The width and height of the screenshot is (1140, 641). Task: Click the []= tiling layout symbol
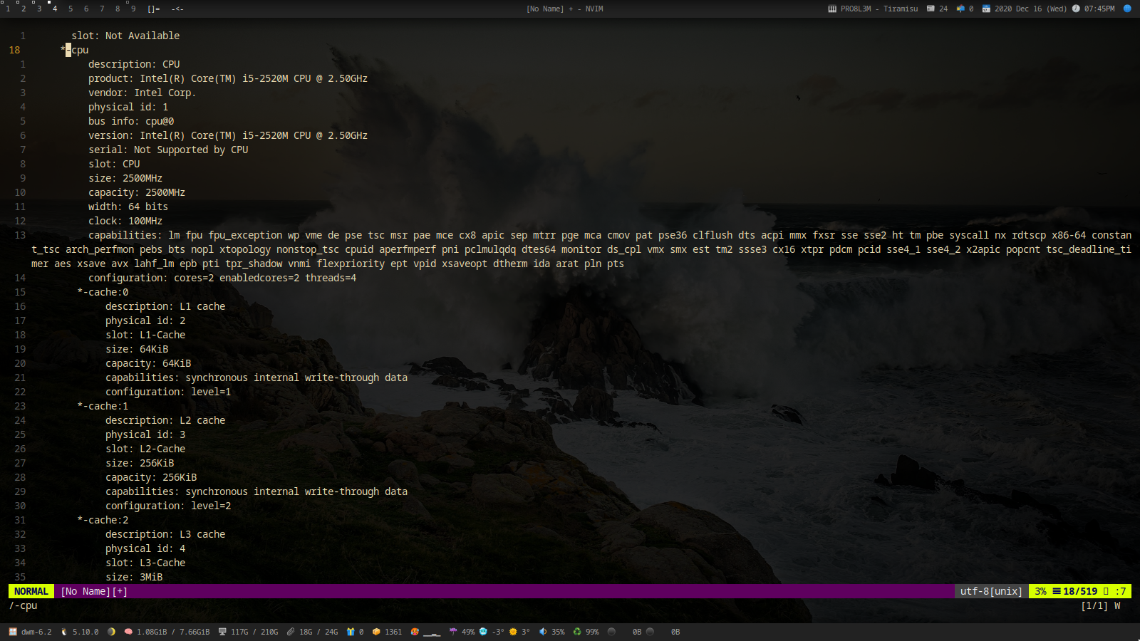(x=154, y=9)
